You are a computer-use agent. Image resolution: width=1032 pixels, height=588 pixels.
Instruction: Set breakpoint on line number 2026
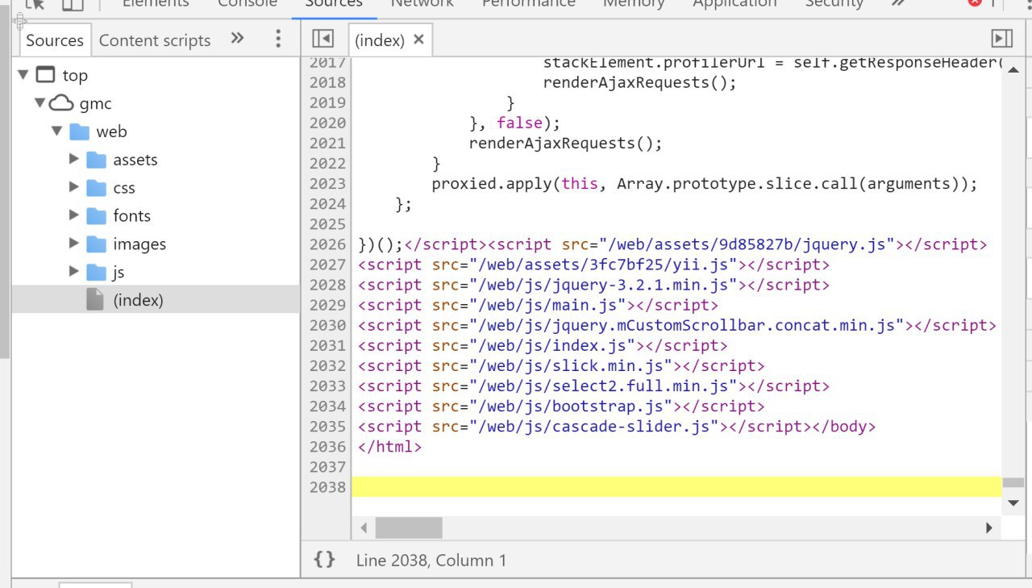(x=327, y=244)
